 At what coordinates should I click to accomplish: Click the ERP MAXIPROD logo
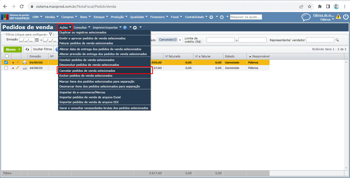click(x=15, y=17)
